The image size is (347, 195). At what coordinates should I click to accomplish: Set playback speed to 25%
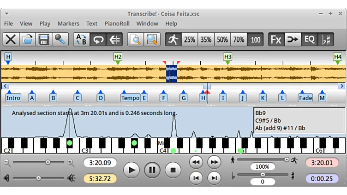(x=190, y=40)
